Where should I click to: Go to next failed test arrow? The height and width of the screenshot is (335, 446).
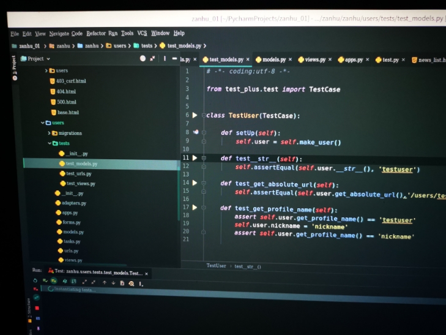click(113, 283)
